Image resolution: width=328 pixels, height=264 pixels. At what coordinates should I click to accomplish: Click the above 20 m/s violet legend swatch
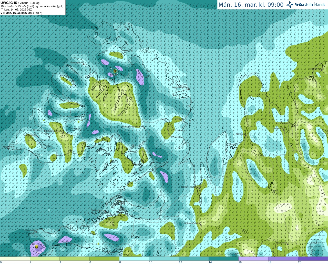(313, 259)
